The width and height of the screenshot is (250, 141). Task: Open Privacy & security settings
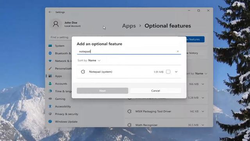(x=66, y=114)
